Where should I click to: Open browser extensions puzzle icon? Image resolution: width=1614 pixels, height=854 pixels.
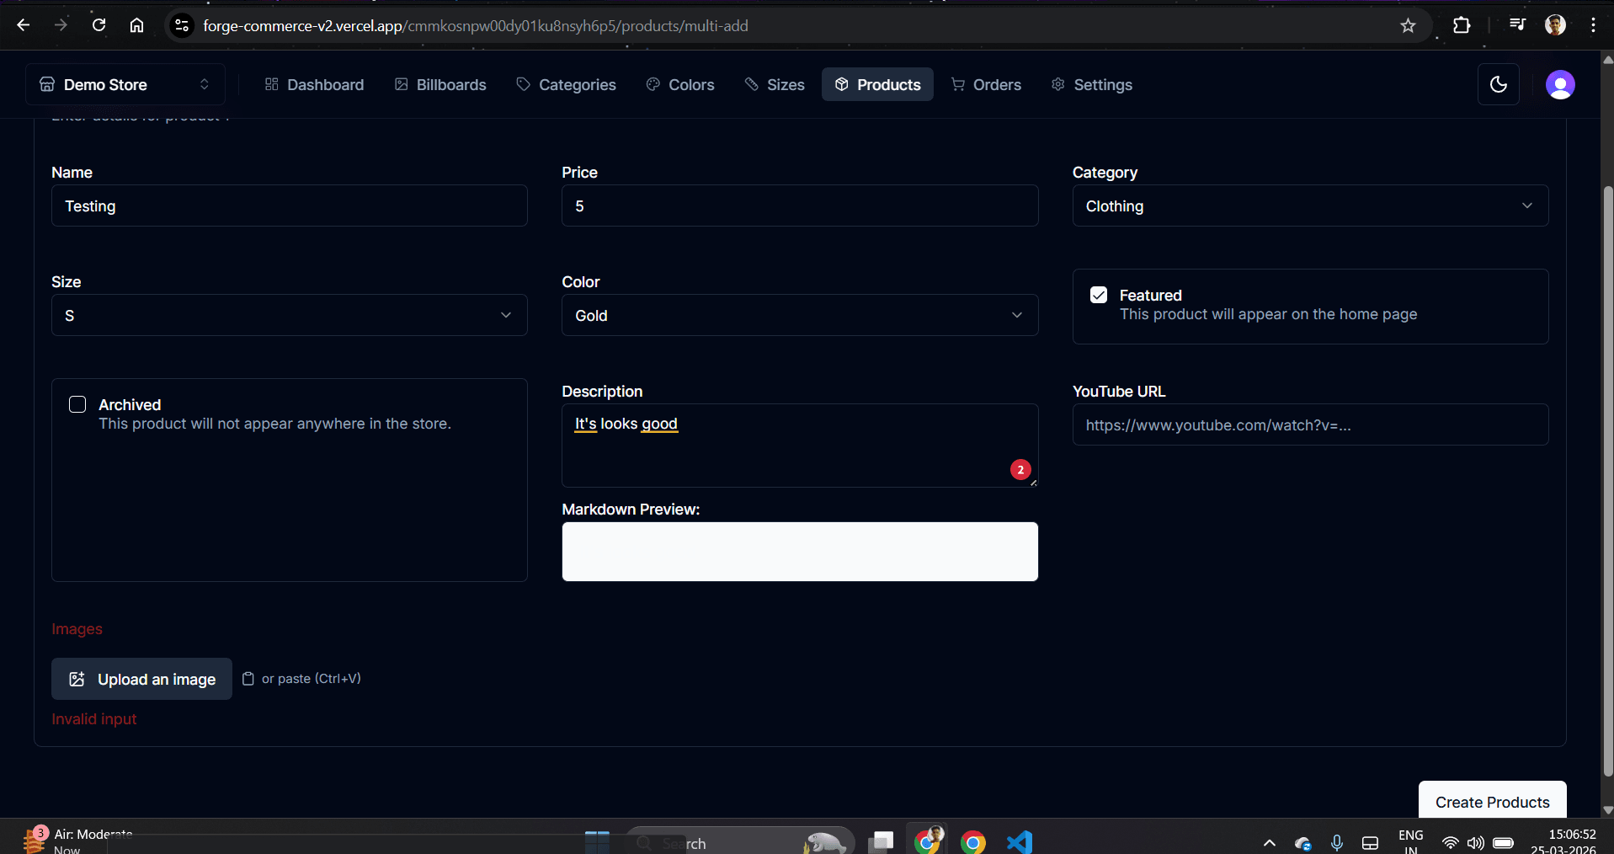coord(1462,25)
